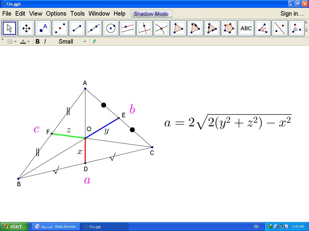Select the Move Graphics View tool

26,28
